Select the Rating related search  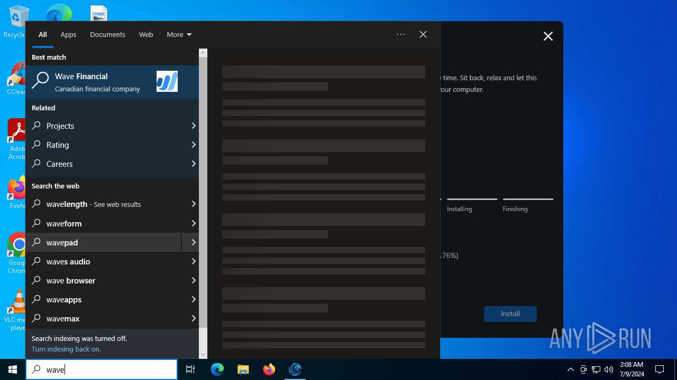point(106,145)
